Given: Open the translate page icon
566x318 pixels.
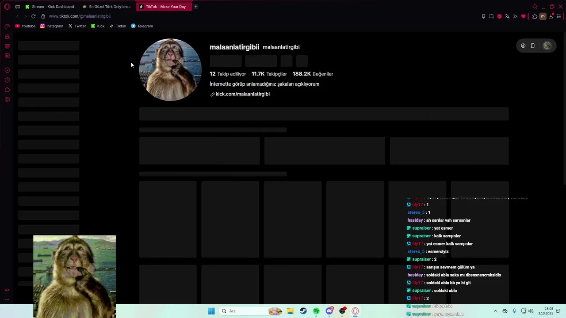Looking at the screenshot, I should (507, 16).
